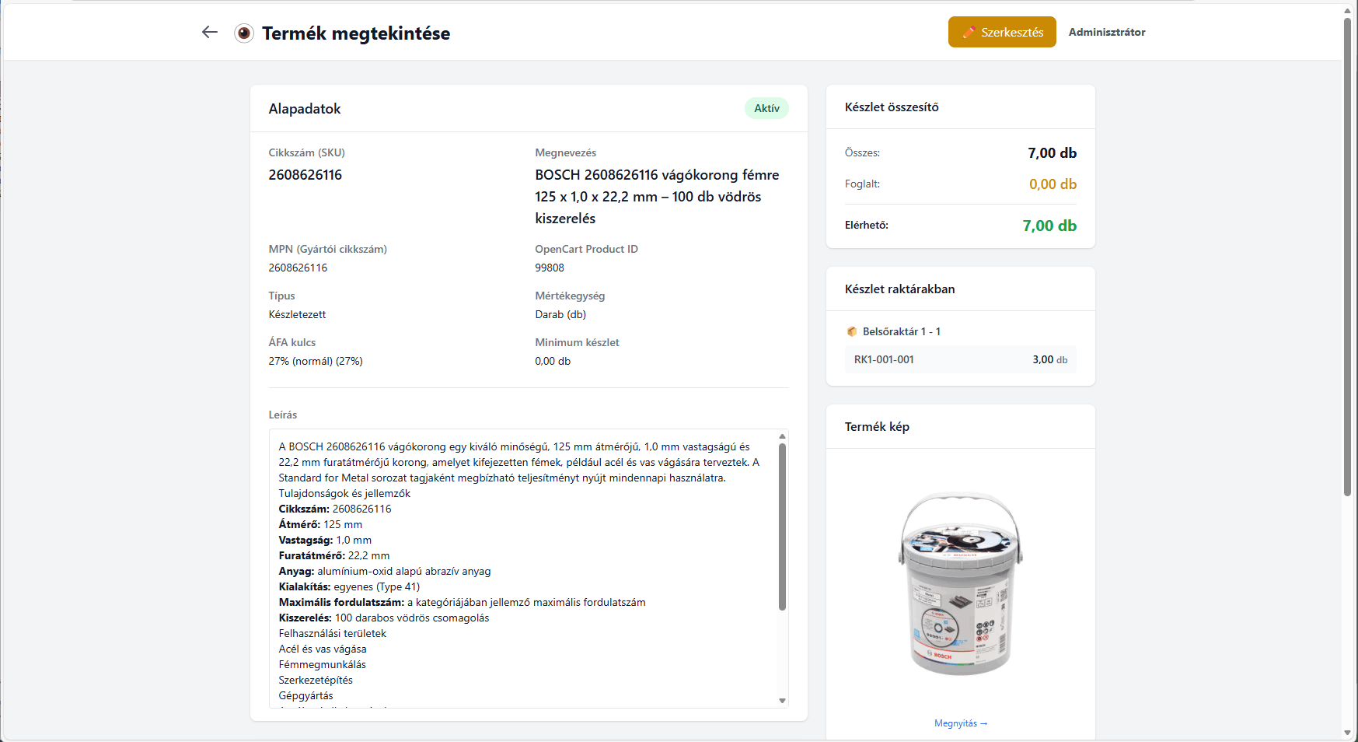This screenshot has width=1358, height=742.
Task: Follow the Megnyitás link under the image
Action: click(960, 723)
